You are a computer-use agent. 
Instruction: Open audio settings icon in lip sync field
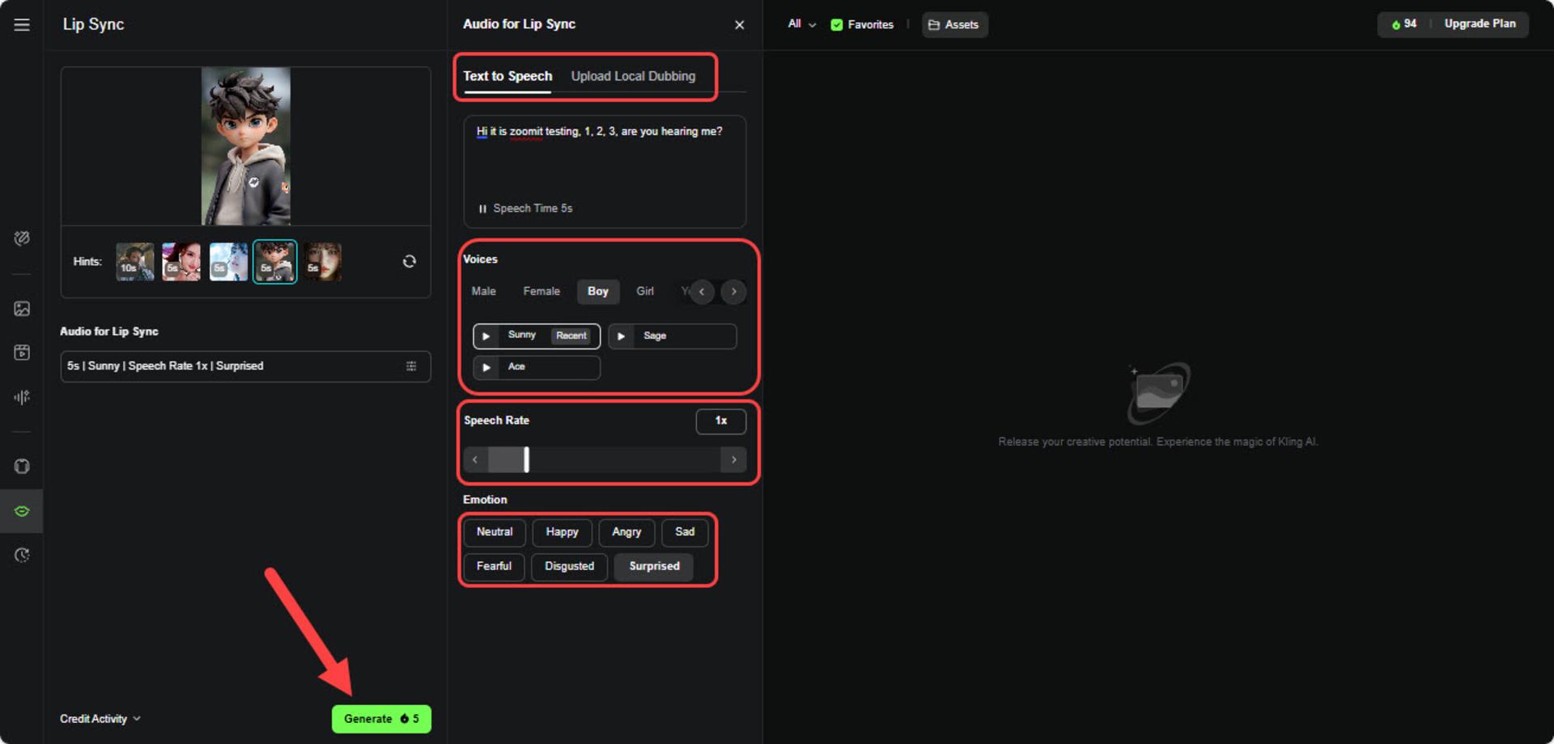(411, 366)
